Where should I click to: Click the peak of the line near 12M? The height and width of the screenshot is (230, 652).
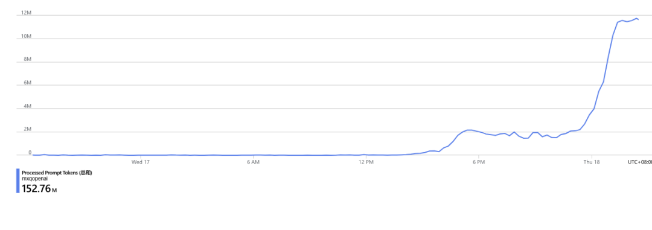(636, 18)
